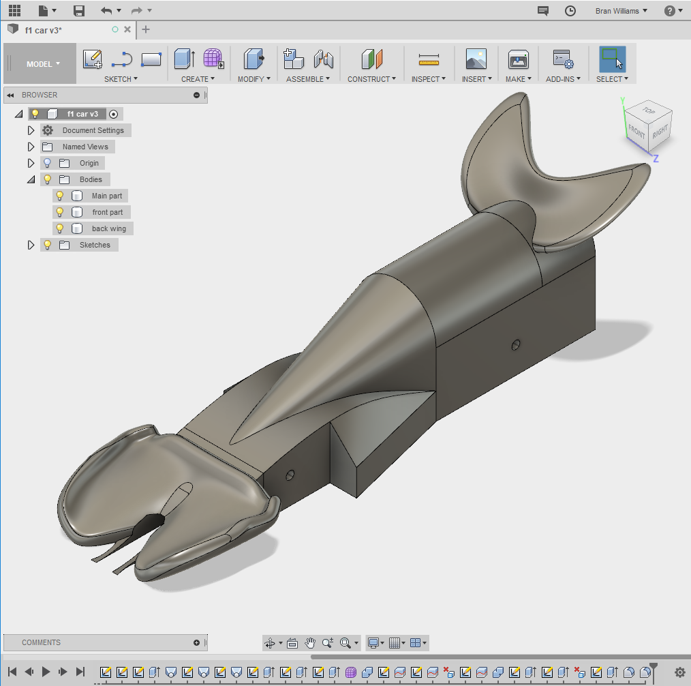Click the Insert decal image icon
The height and width of the screenshot is (686, 691).
point(476,59)
